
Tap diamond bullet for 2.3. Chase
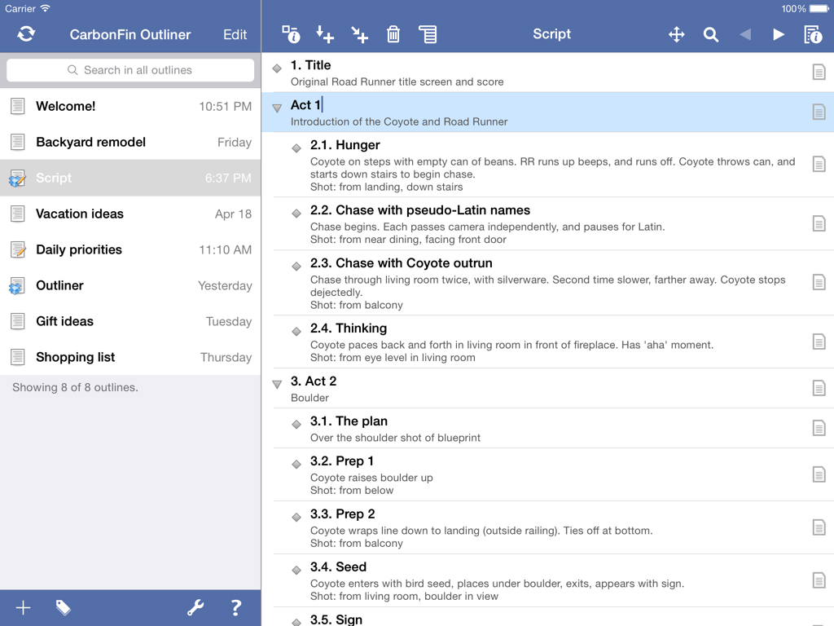tap(296, 267)
